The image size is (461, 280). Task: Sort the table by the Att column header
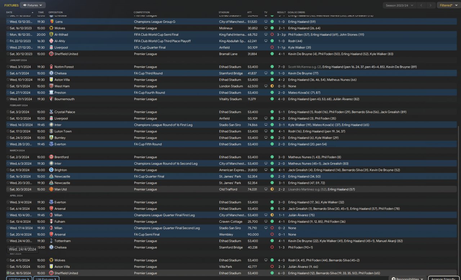pos(250,12)
